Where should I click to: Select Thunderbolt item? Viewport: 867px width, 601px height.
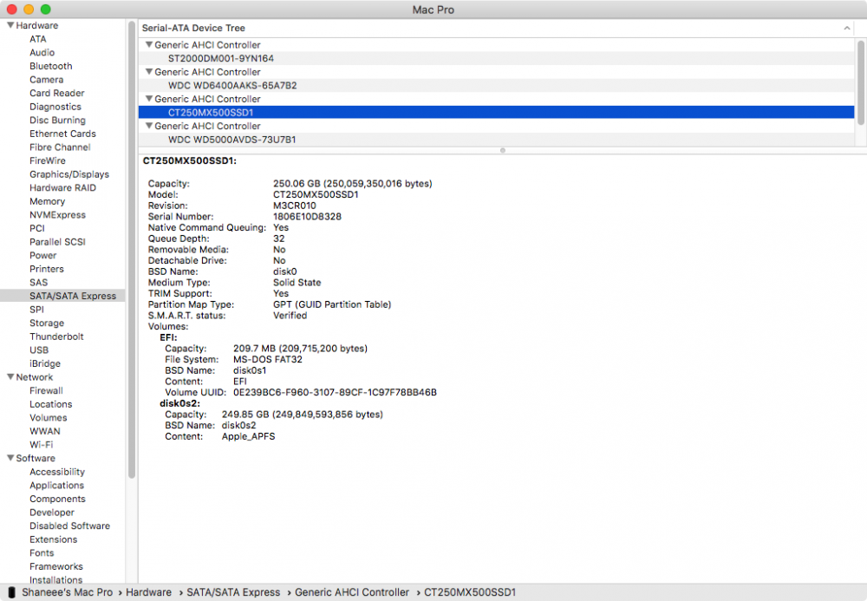click(56, 336)
